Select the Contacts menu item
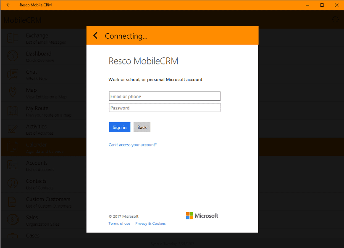Viewport: 344px width, 248px height. point(44,183)
